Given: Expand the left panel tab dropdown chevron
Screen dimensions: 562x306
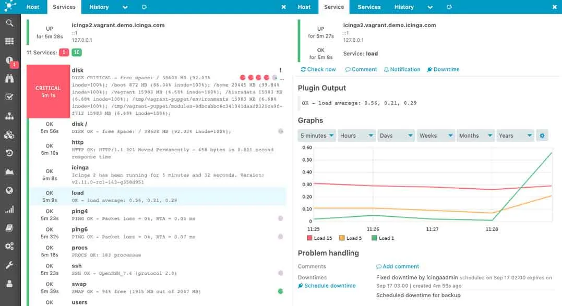Looking at the screenshot, I should click(125, 7).
